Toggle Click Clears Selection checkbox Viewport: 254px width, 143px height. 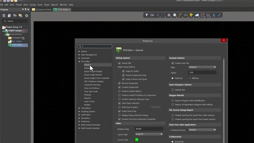[x=119, y=103]
